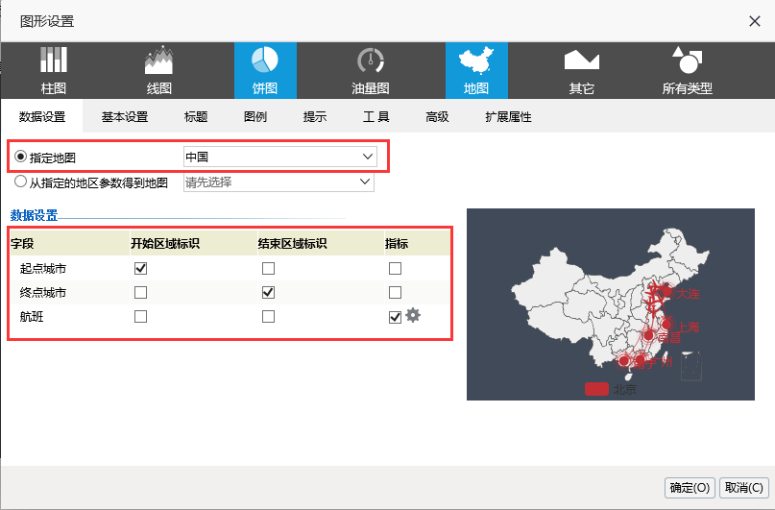Check 指标 for 终点城市
This screenshot has width=775, height=510.
tap(395, 293)
